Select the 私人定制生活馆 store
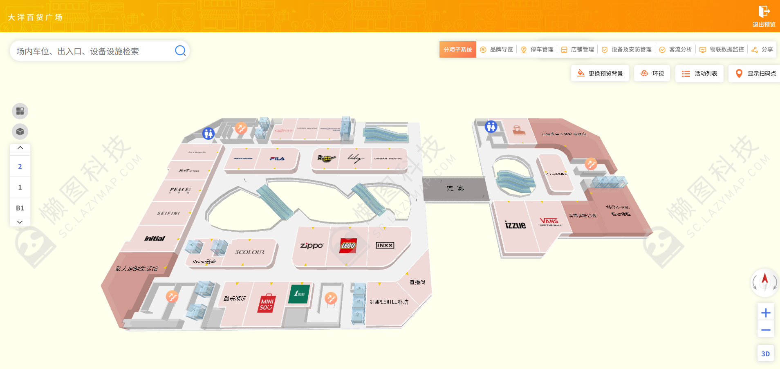The width and height of the screenshot is (780, 369). (x=137, y=268)
